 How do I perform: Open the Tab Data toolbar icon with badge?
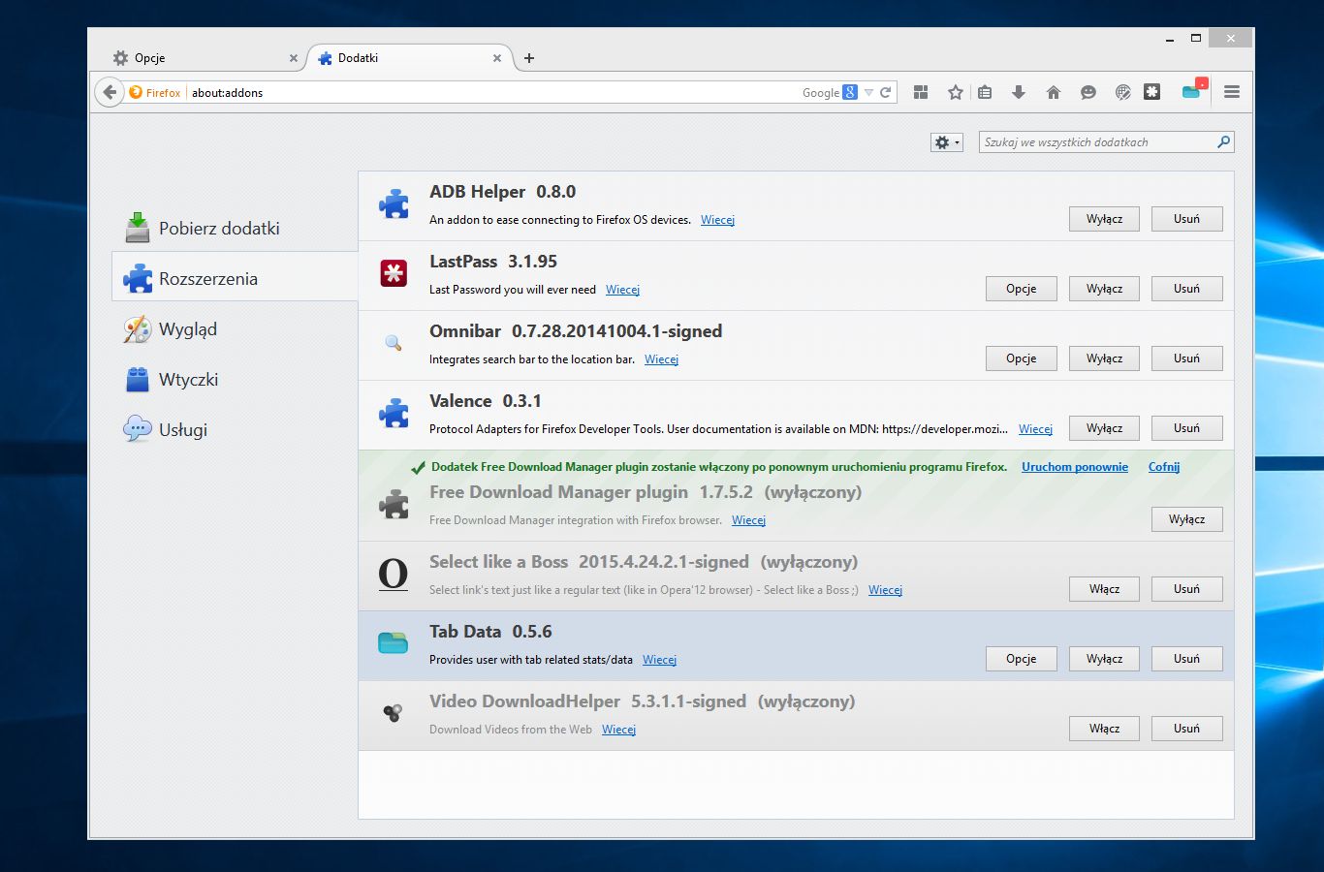[x=1194, y=90]
